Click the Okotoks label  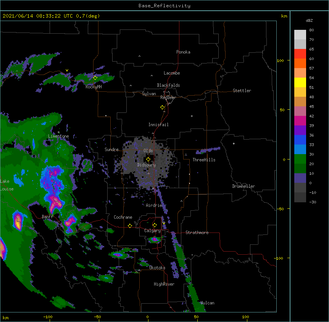[157, 268]
